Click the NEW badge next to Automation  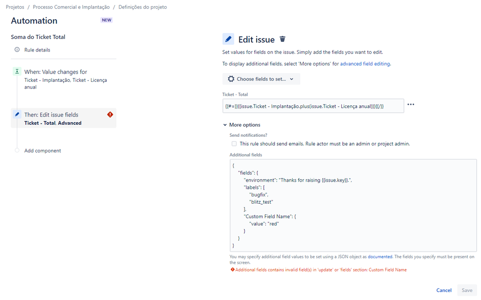(106, 20)
